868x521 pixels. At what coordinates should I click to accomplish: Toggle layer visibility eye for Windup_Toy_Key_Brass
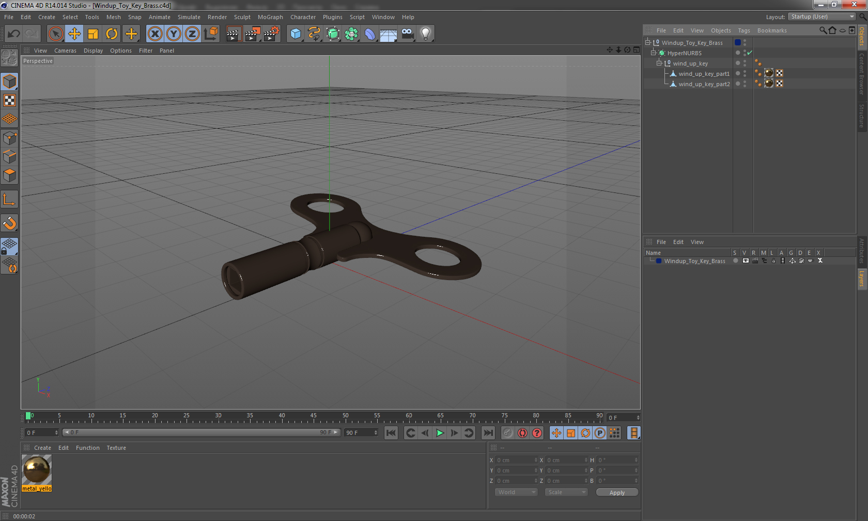pos(746,261)
